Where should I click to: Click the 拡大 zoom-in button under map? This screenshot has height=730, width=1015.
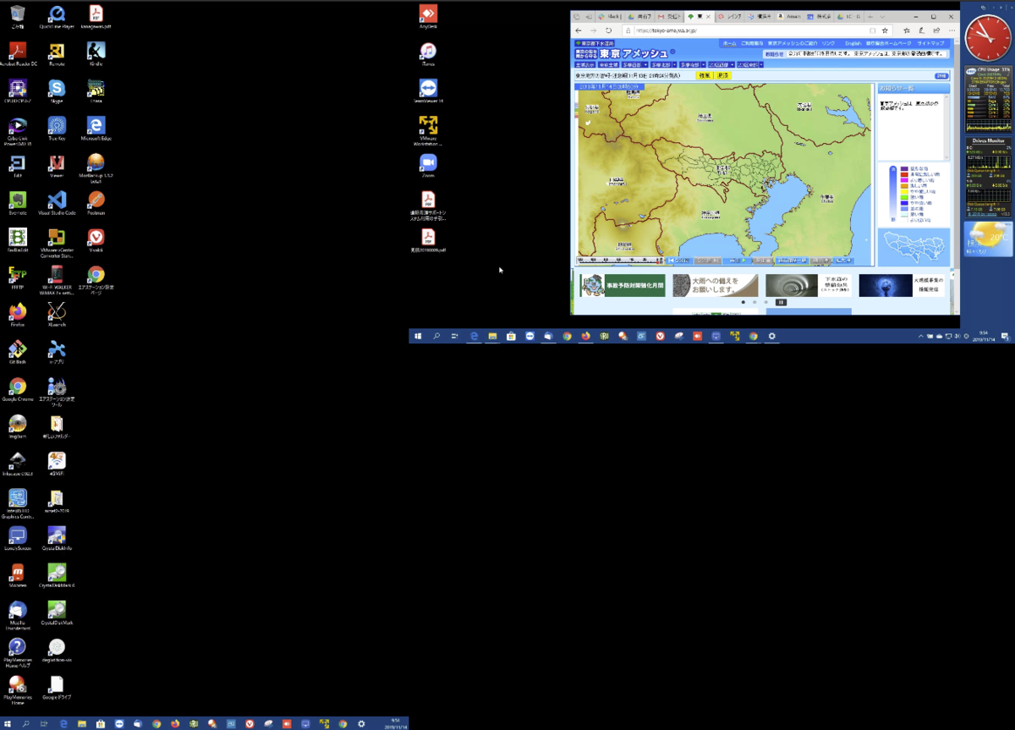pos(843,261)
